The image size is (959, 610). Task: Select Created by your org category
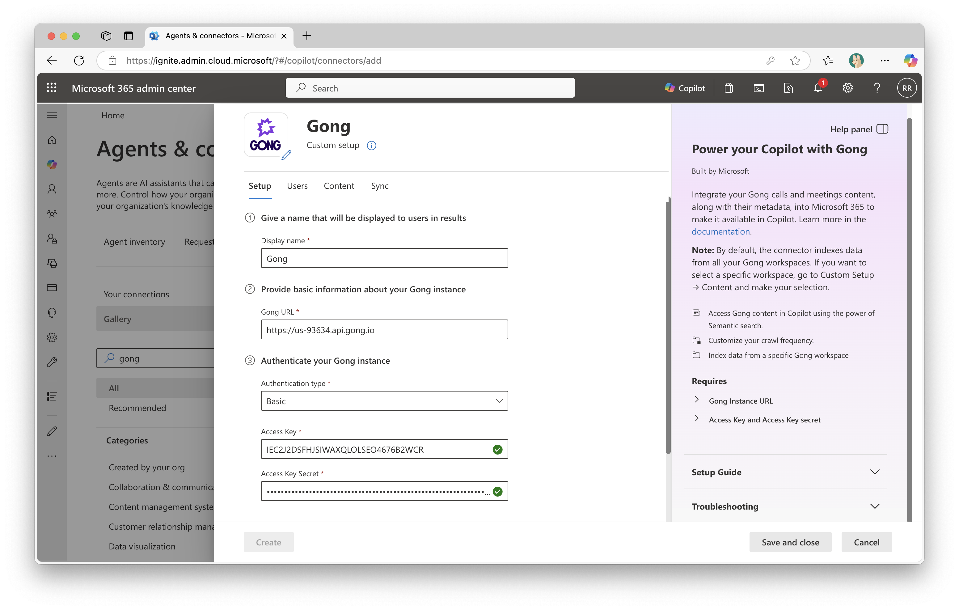pos(146,467)
